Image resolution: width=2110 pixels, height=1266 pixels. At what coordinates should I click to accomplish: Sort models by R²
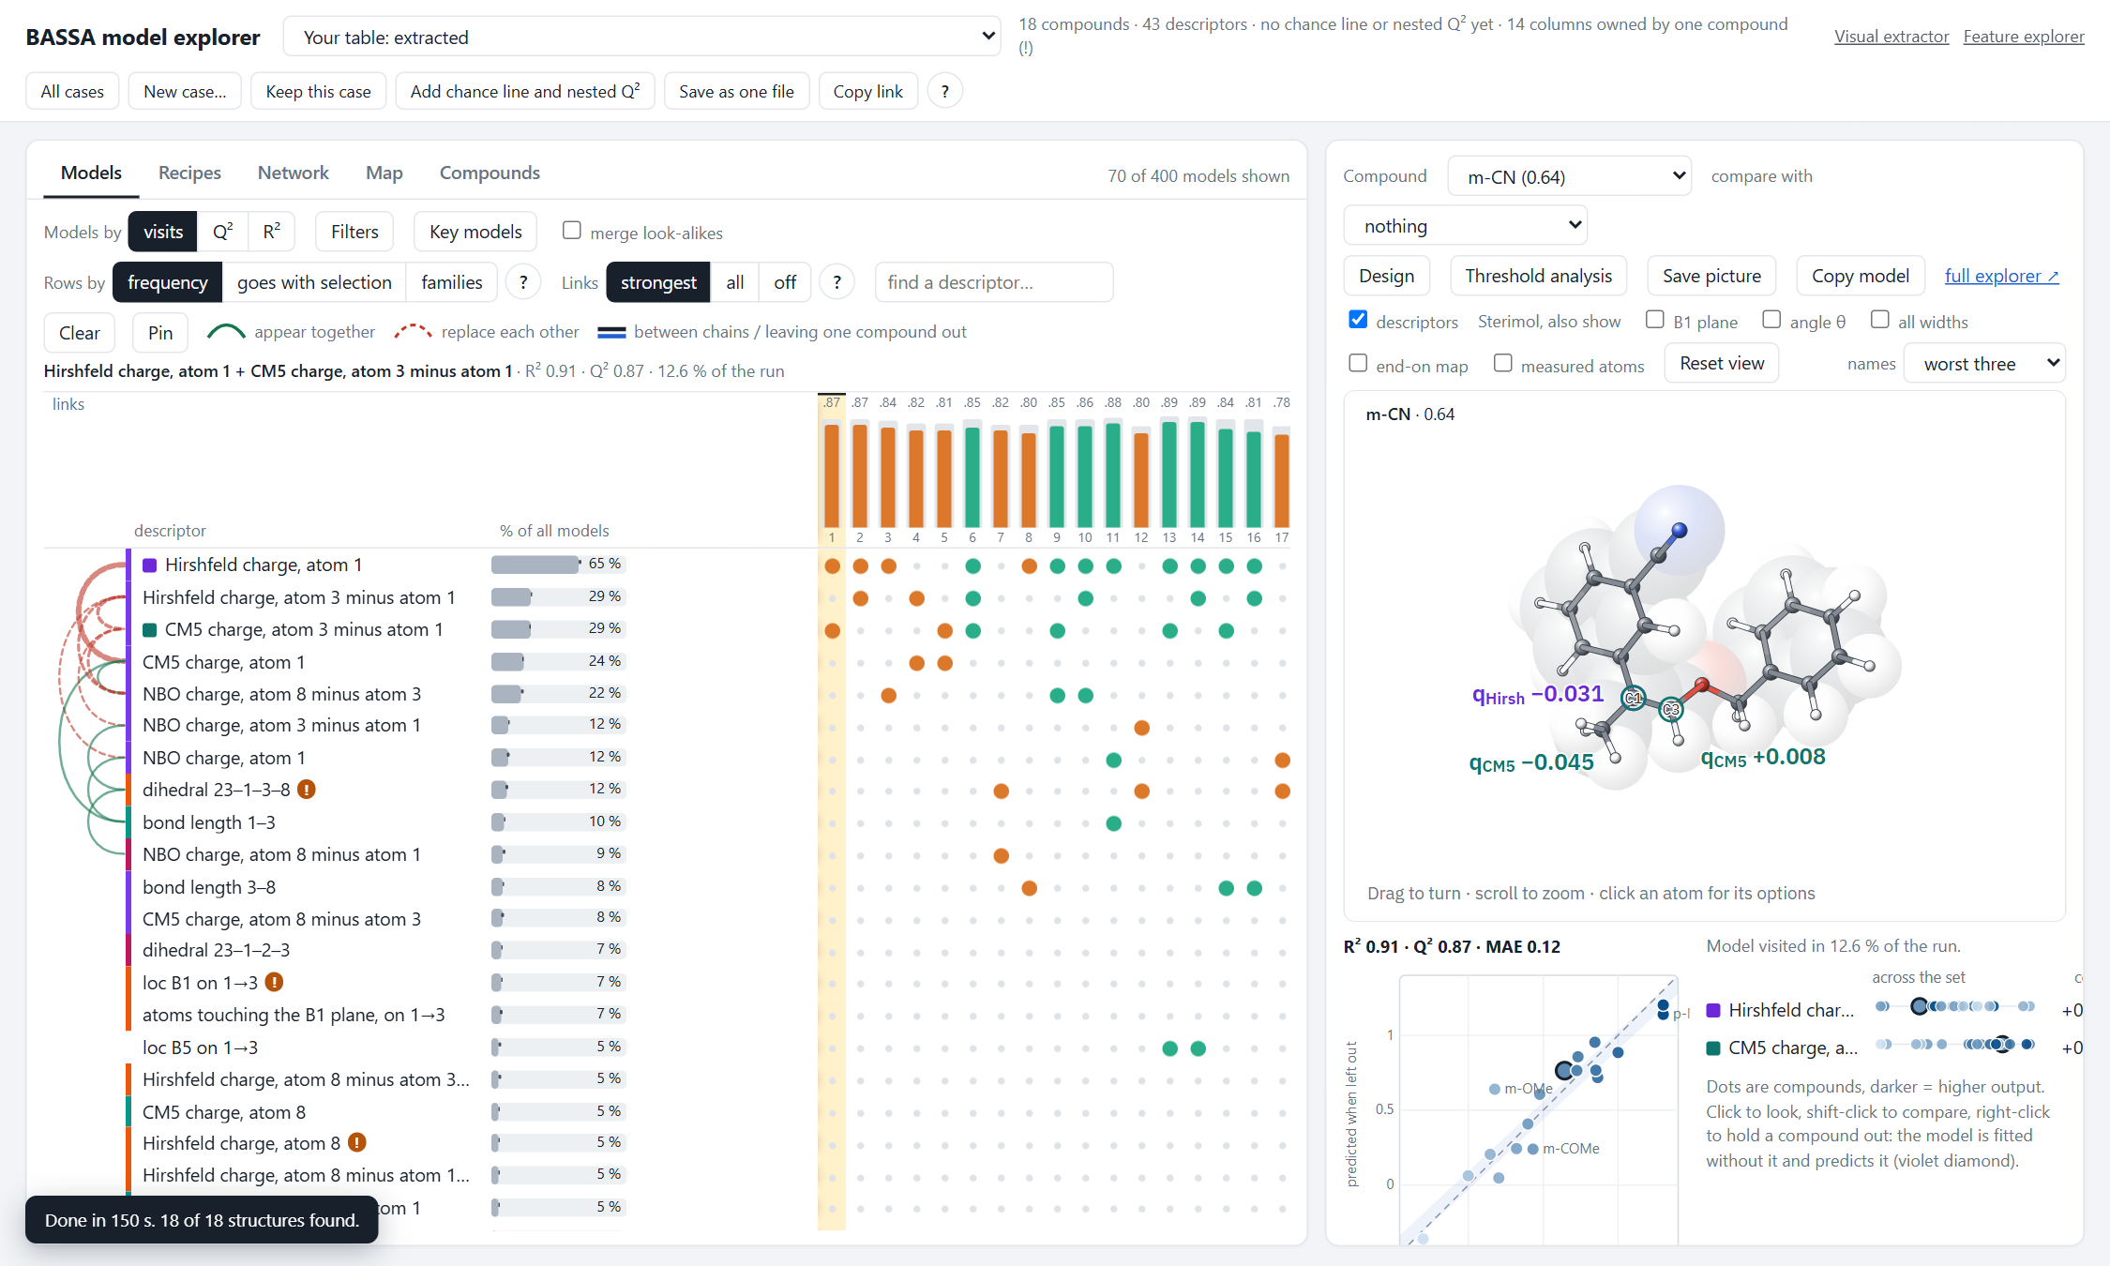(x=271, y=232)
